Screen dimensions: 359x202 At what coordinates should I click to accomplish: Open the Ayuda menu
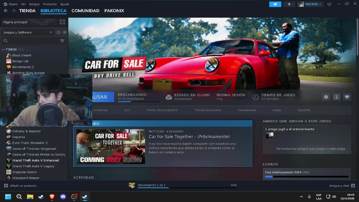(65, 4)
